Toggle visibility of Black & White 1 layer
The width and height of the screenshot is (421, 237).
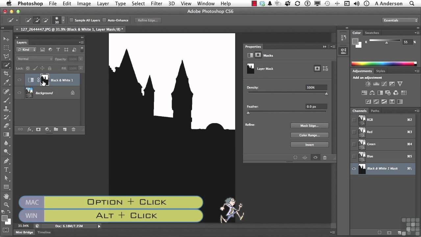[x=19, y=80]
